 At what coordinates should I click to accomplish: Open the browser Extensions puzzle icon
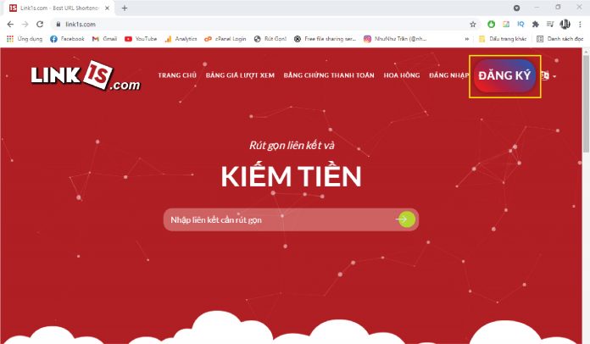(x=535, y=25)
